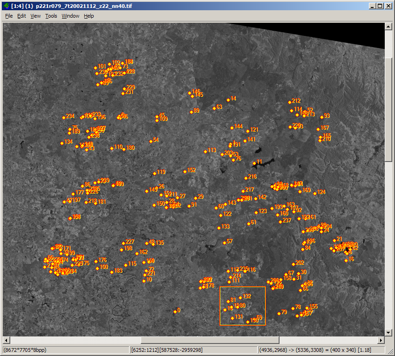Click the diamond marker labeled 54
The image size is (395, 356).
coord(151,141)
